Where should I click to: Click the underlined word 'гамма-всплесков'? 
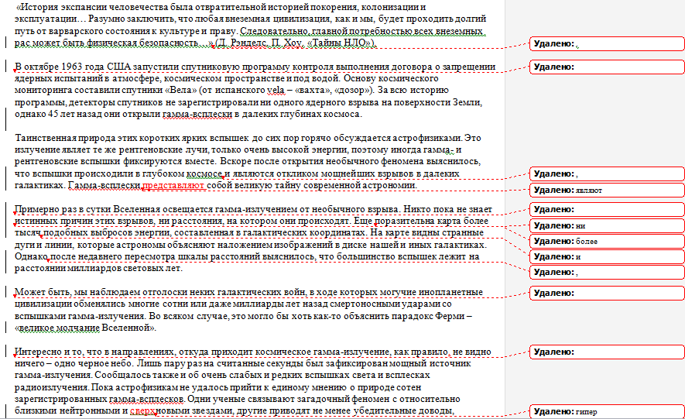point(146,399)
